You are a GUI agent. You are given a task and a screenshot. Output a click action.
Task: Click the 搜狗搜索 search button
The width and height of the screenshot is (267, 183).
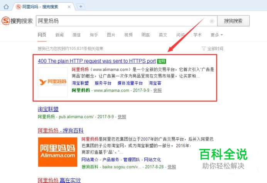pyautogui.click(x=233, y=21)
